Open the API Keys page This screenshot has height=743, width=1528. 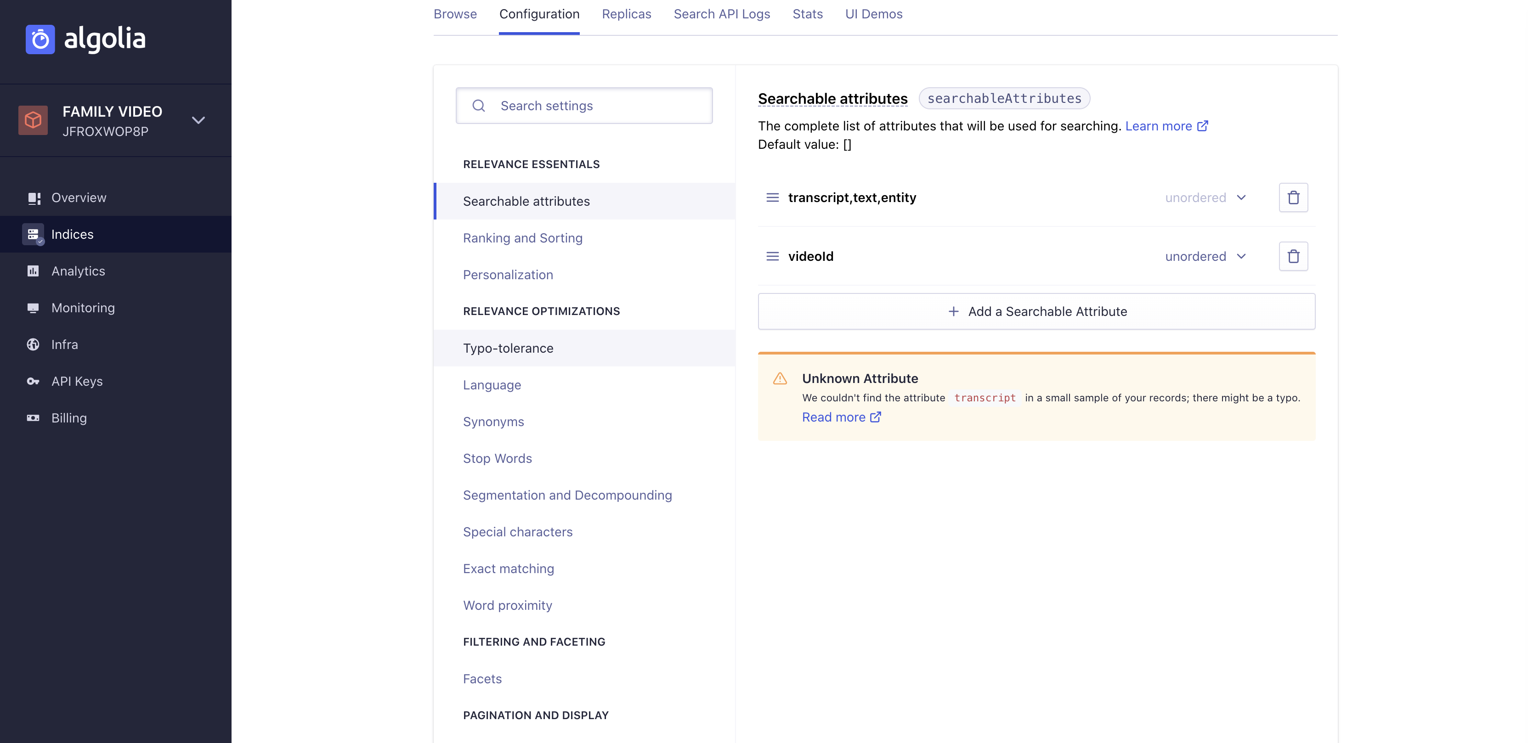tap(77, 381)
